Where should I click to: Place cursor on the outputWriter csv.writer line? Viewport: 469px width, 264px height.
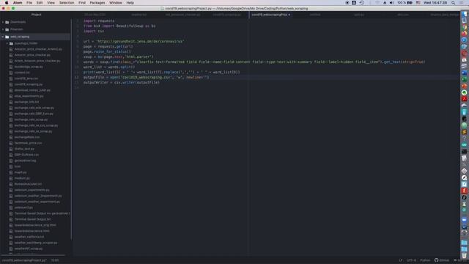(122, 82)
